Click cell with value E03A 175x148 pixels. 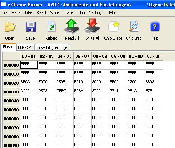click(x=82, y=92)
